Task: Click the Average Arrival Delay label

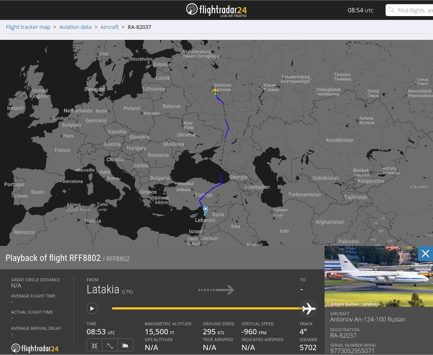Action: point(36,328)
